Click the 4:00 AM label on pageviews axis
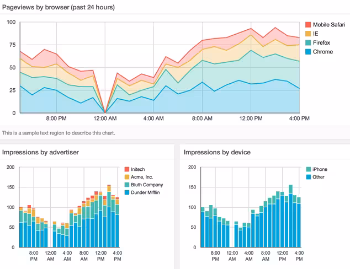350x269 pixels. 153,119
